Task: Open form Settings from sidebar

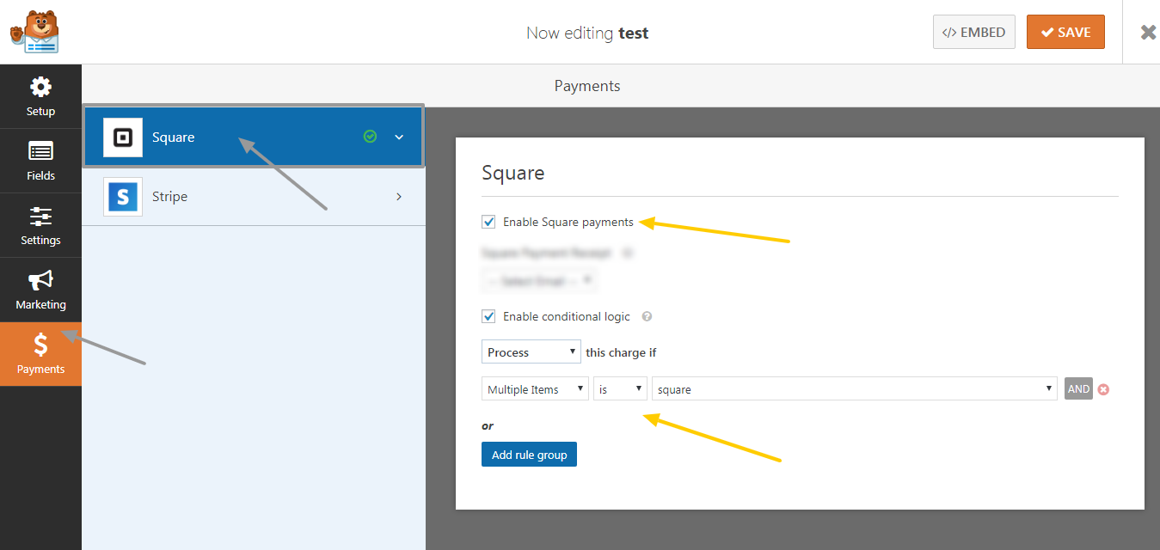Action: [x=40, y=224]
